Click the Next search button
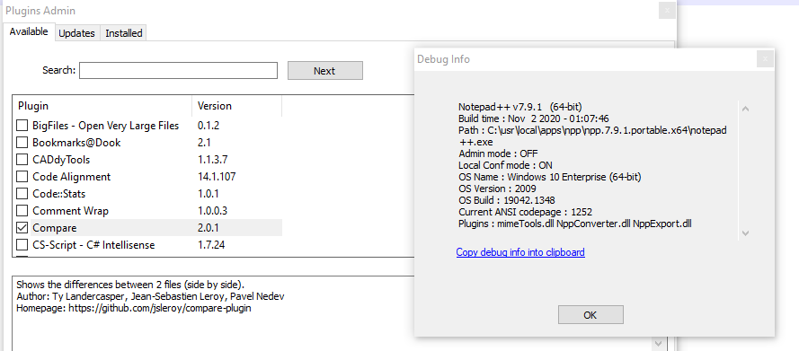Screen dimensions: 799x351 coord(325,71)
